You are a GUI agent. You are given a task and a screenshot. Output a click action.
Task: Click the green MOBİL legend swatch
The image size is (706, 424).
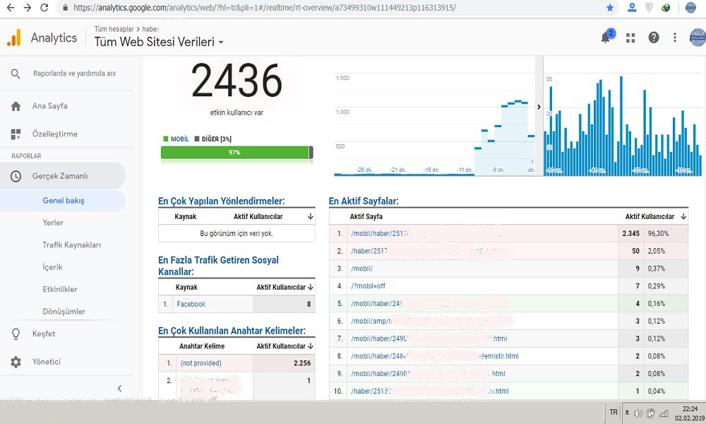click(x=166, y=139)
